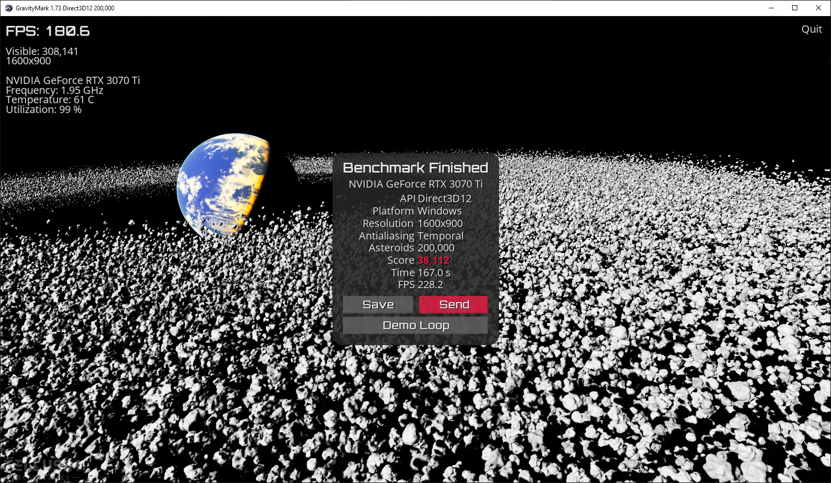Close the GravityMark window
This screenshot has height=483, width=831.
pyautogui.click(x=819, y=8)
